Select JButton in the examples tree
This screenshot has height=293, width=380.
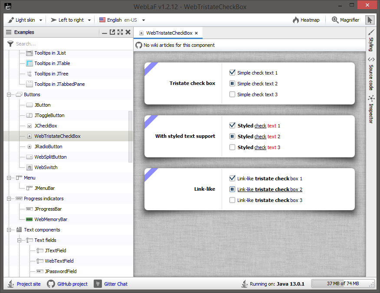[x=43, y=105]
